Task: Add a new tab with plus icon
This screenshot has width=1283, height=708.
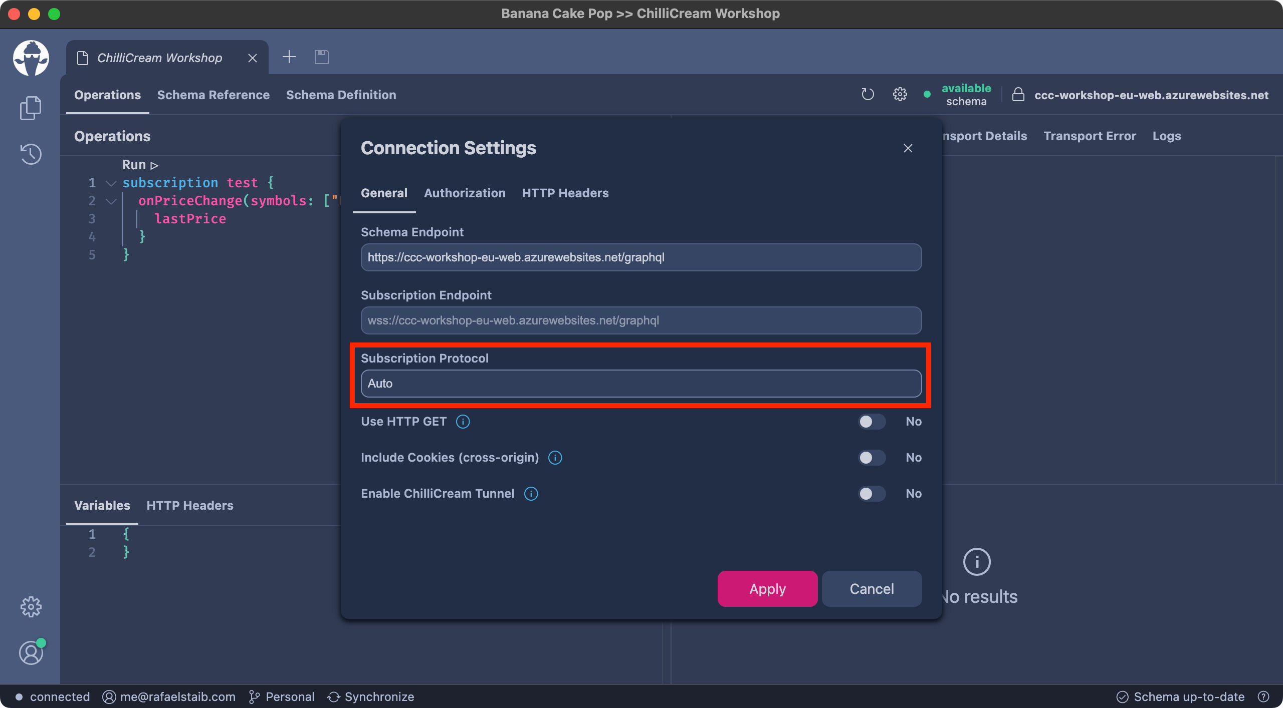Action: tap(289, 57)
